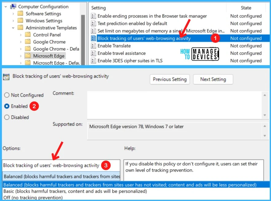This screenshot has height=201, width=271.
Task: Click the Supported on version text
Action: coord(136,127)
